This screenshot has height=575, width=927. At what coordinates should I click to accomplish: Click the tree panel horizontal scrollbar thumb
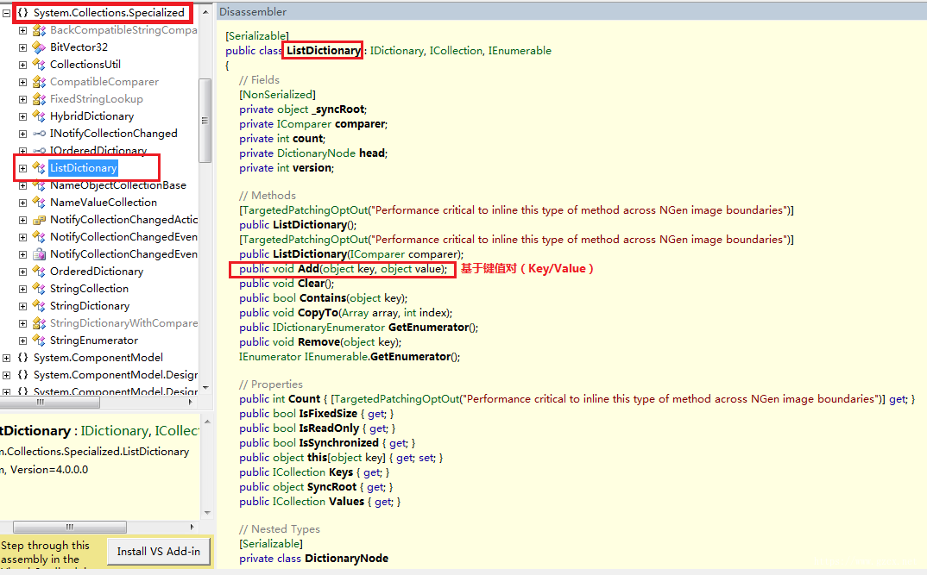(x=50, y=403)
